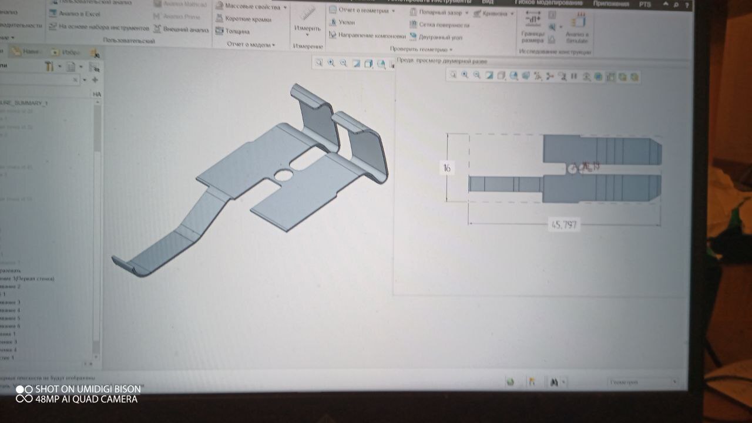Screen dimensions: 752x423
Task: Click the 16 dimension value in preview
Action: pos(446,169)
